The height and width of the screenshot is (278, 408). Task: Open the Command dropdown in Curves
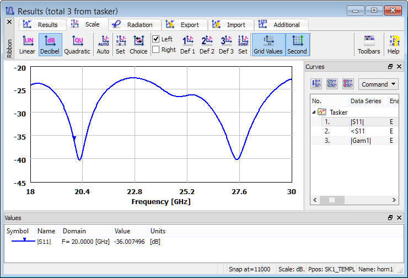378,84
